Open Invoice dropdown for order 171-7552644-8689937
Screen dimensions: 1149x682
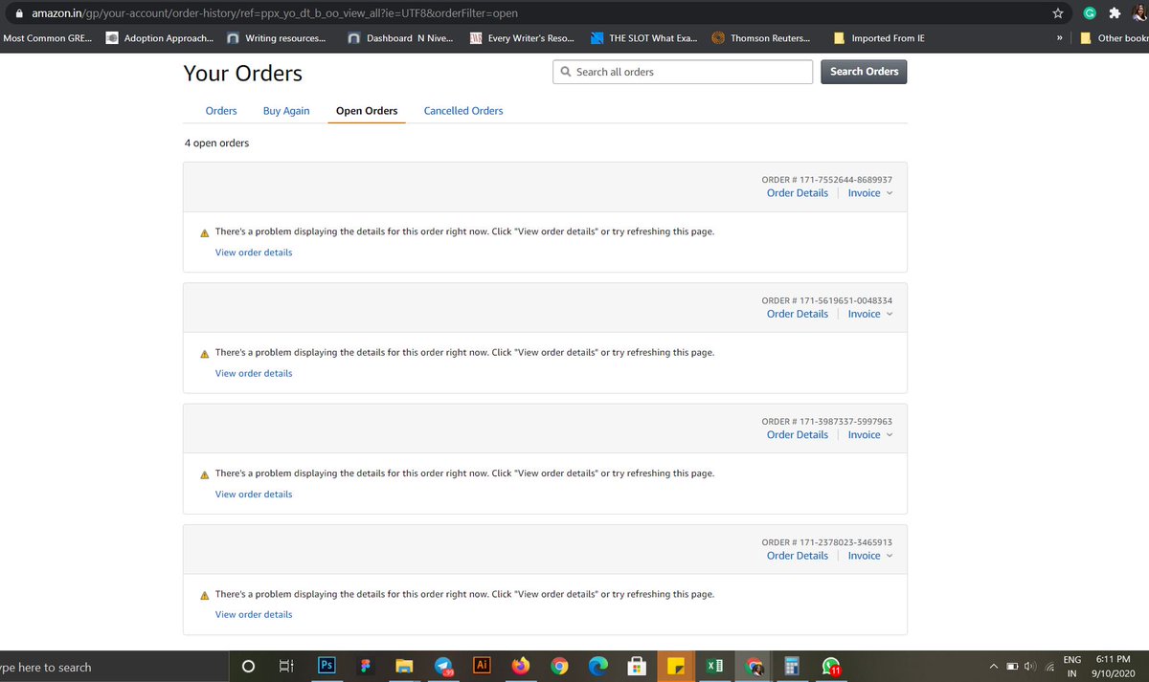[869, 193]
